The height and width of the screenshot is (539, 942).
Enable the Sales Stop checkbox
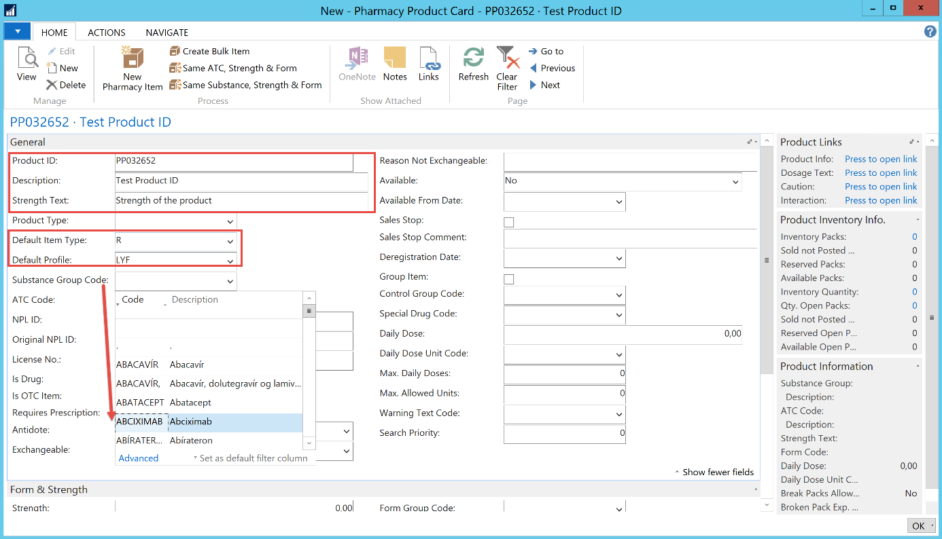[x=508, y=221]
